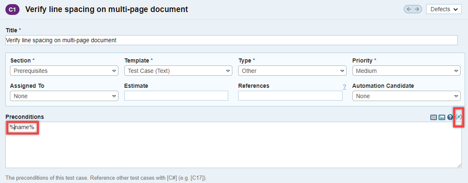Expand the Type dropdown showing Other
The width and height of the screenshot is (468, 183).
(x=292, y=71)
